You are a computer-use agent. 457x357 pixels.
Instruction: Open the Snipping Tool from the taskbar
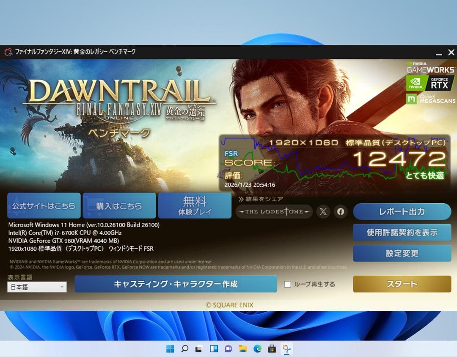pos(287,349)
